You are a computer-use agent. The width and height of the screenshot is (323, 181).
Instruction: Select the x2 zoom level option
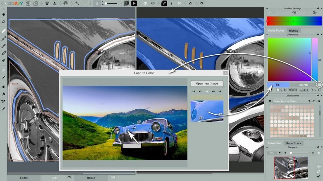click(x=200, y=91)
